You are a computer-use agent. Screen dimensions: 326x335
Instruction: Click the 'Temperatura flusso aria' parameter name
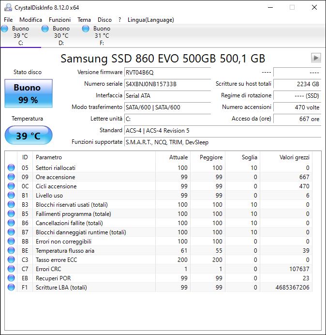(65, 250)
